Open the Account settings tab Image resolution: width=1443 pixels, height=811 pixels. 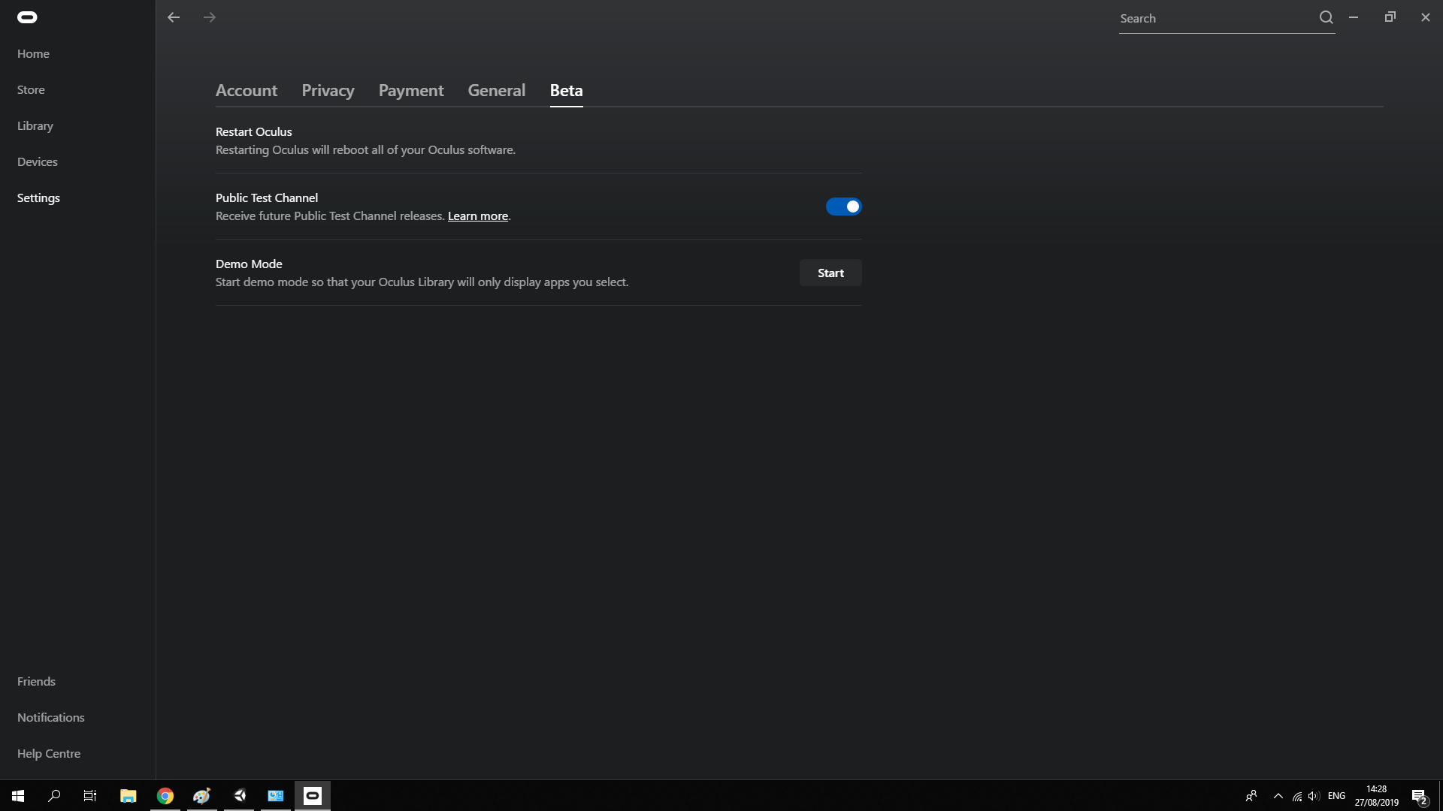pos(247,90)
